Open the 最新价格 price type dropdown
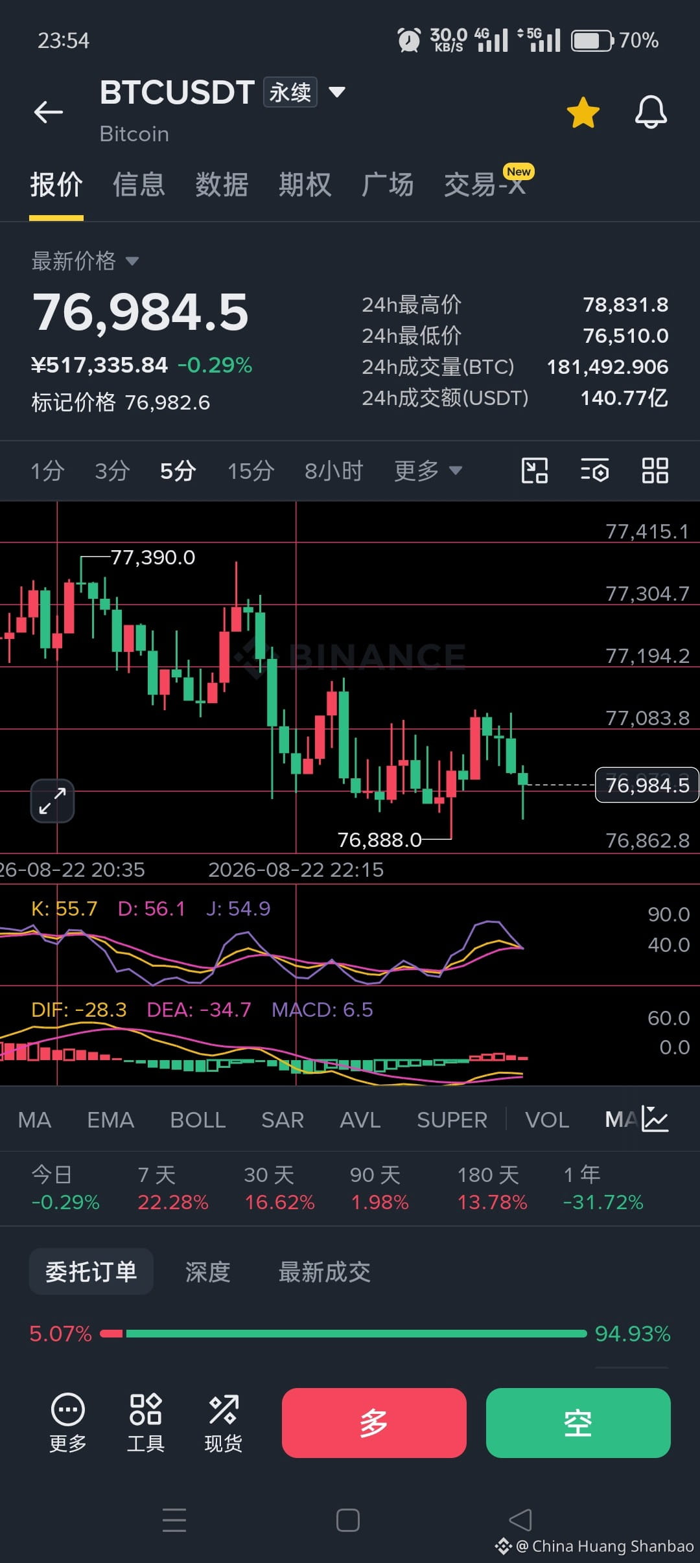Viewport: 700px width, 1563px height. [85, 261]
